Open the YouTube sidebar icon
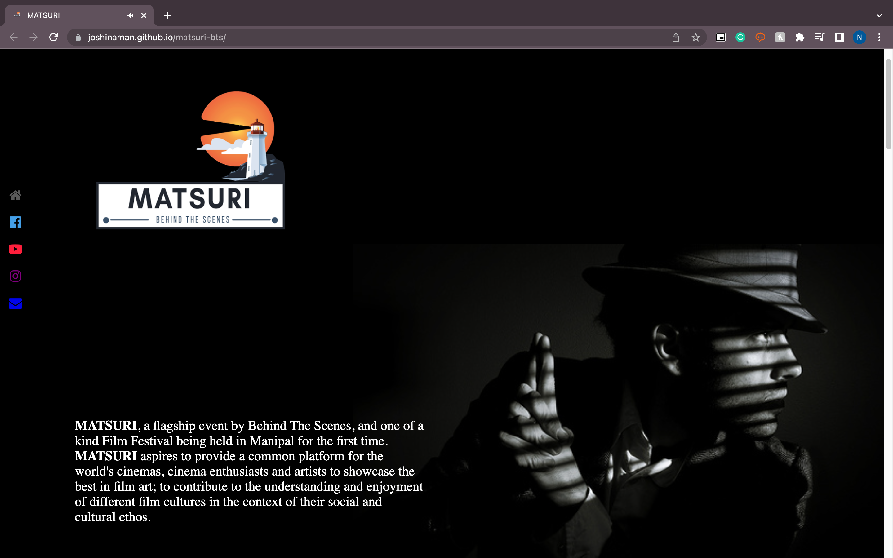Viewport: 893px width, 558px height. 15,249
